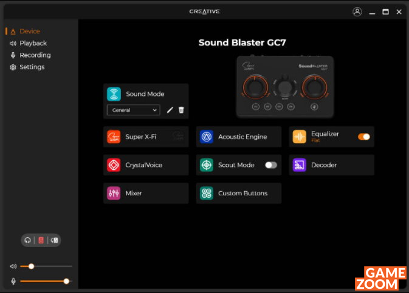This screenshot has width=409, height=293.
Task: Enable the Scout Mode toggle
Action: click(271, 165)
